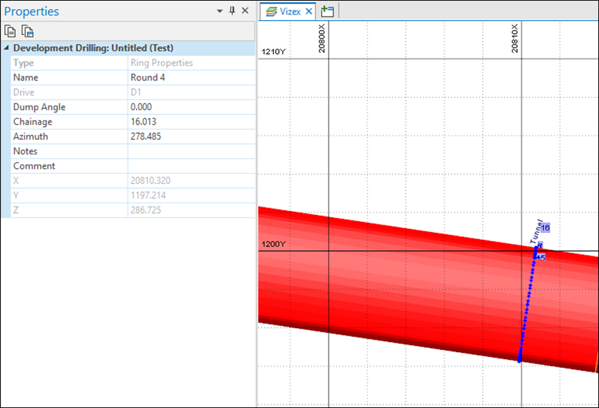Select the blue ring line in the tunnel
The height and width of the screenshot is (408, 599).
[527, 304]
